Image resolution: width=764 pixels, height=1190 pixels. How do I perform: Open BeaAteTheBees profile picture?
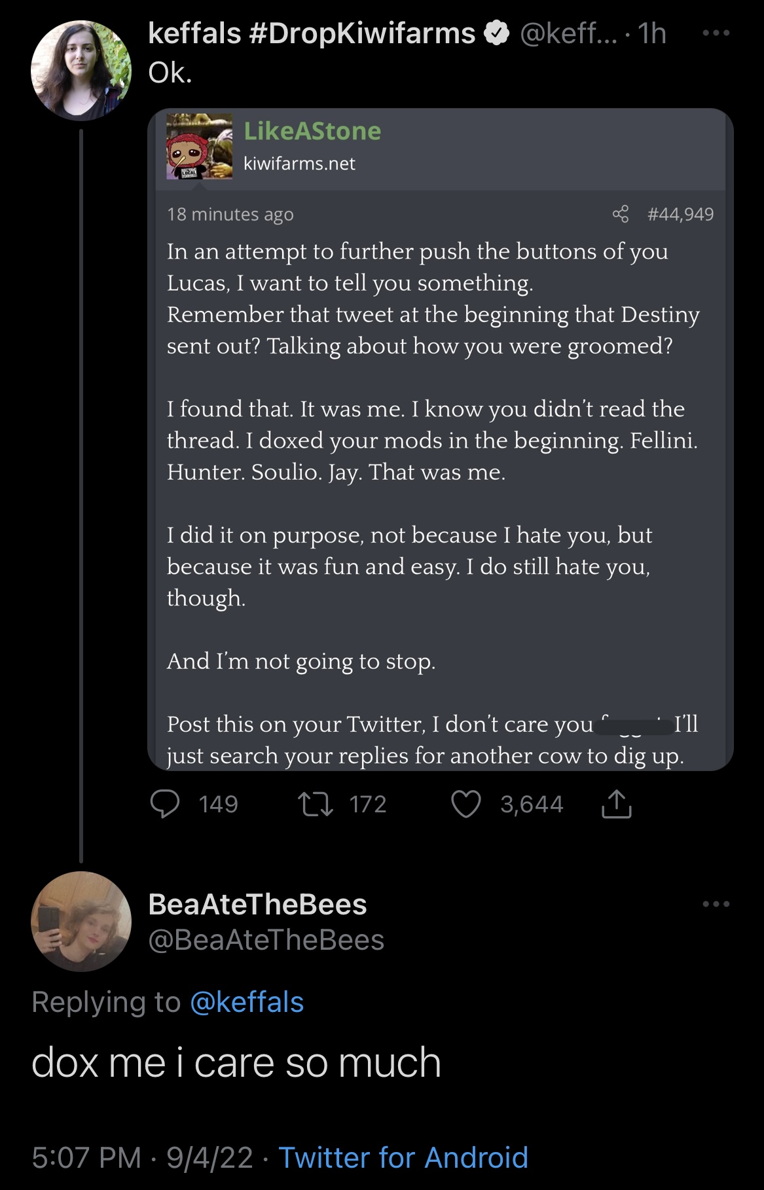(81, 922)
